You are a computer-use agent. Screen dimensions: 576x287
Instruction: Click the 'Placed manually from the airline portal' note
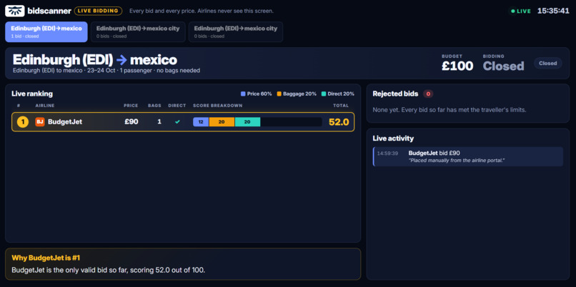(457, 161)
